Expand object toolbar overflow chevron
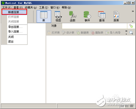 [x=126, y=31]
